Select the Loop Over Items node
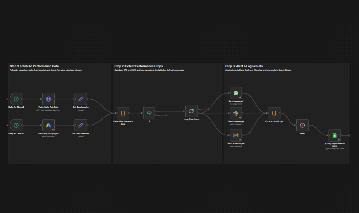This screenshot has height=213, width=359. [191, 111]
